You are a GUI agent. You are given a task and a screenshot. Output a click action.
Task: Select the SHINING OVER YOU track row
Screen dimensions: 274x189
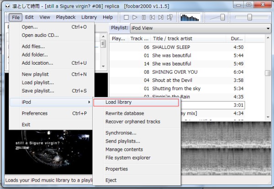[x=174, y=72]
